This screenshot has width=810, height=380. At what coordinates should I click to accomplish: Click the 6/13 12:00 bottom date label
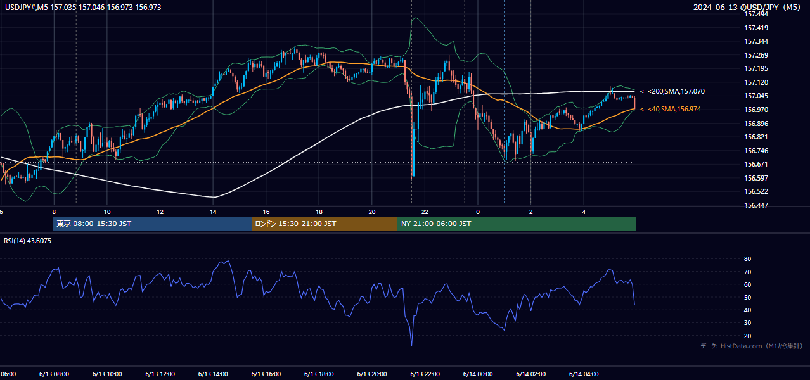tap(160, 374)
